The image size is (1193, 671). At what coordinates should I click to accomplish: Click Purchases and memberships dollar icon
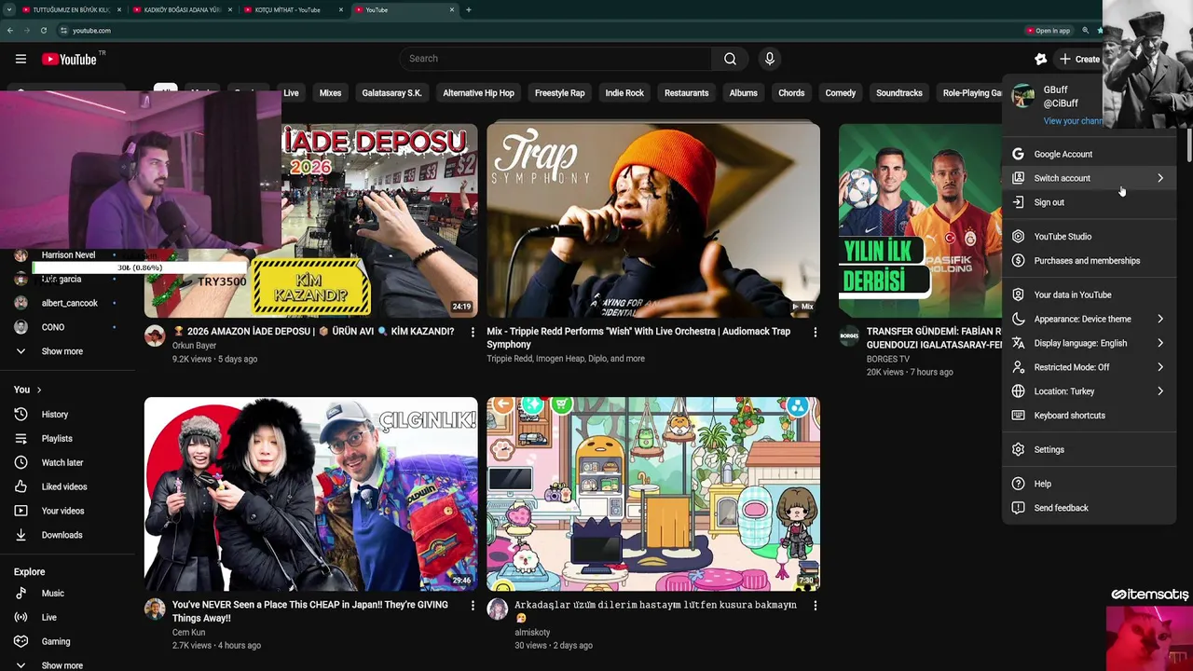[x=1018, y=261]
